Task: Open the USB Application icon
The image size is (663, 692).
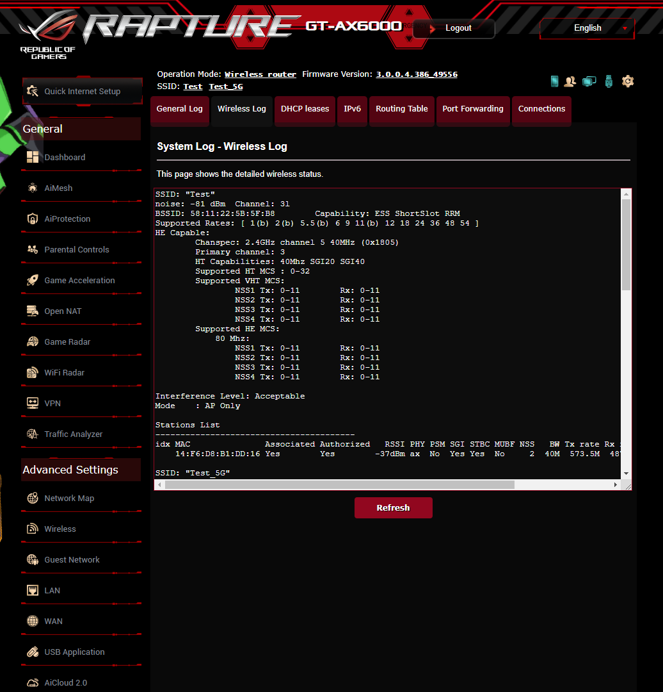Action: click(x=33, y=652)
